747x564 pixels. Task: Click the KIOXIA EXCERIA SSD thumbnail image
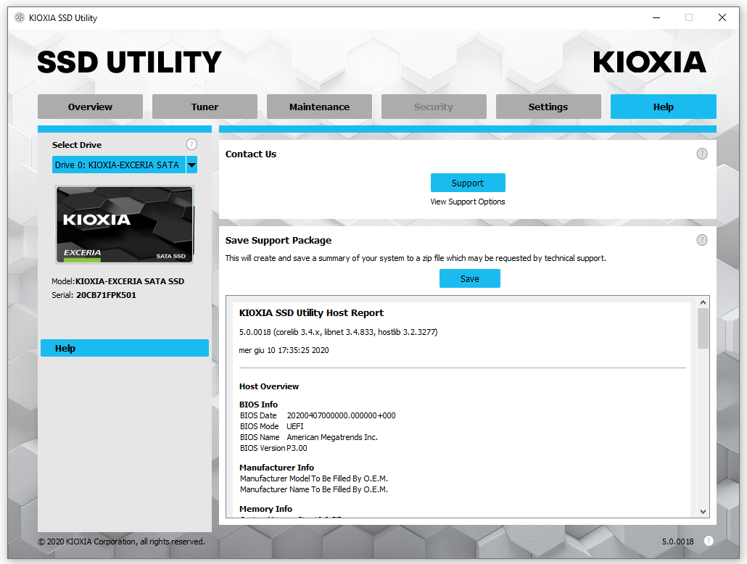point(125,224)
